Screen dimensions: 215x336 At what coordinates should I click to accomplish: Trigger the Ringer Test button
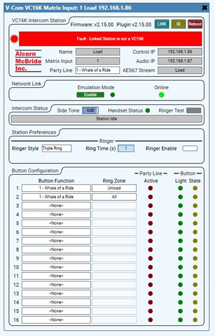194,111
